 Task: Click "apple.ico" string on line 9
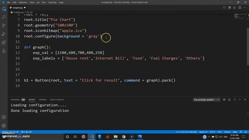[72, 31]
